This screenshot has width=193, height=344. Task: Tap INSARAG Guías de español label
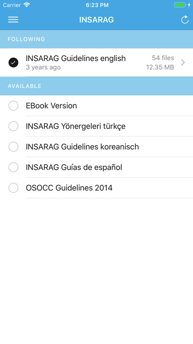coord(74,168)
